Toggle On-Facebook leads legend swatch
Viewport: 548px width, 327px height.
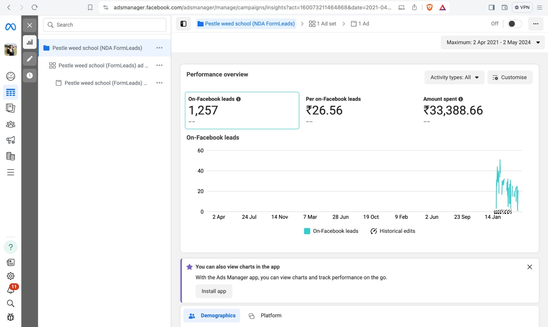coord(307,231)
